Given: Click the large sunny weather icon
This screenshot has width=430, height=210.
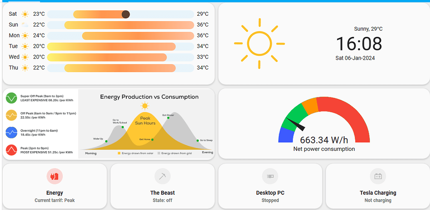Looking at the screenshot, I should click(259, 43).
